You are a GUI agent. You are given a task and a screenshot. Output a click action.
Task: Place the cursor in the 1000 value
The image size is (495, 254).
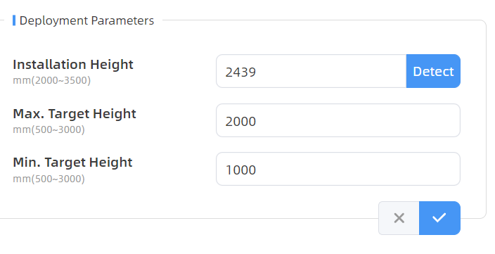click(240, 170)
